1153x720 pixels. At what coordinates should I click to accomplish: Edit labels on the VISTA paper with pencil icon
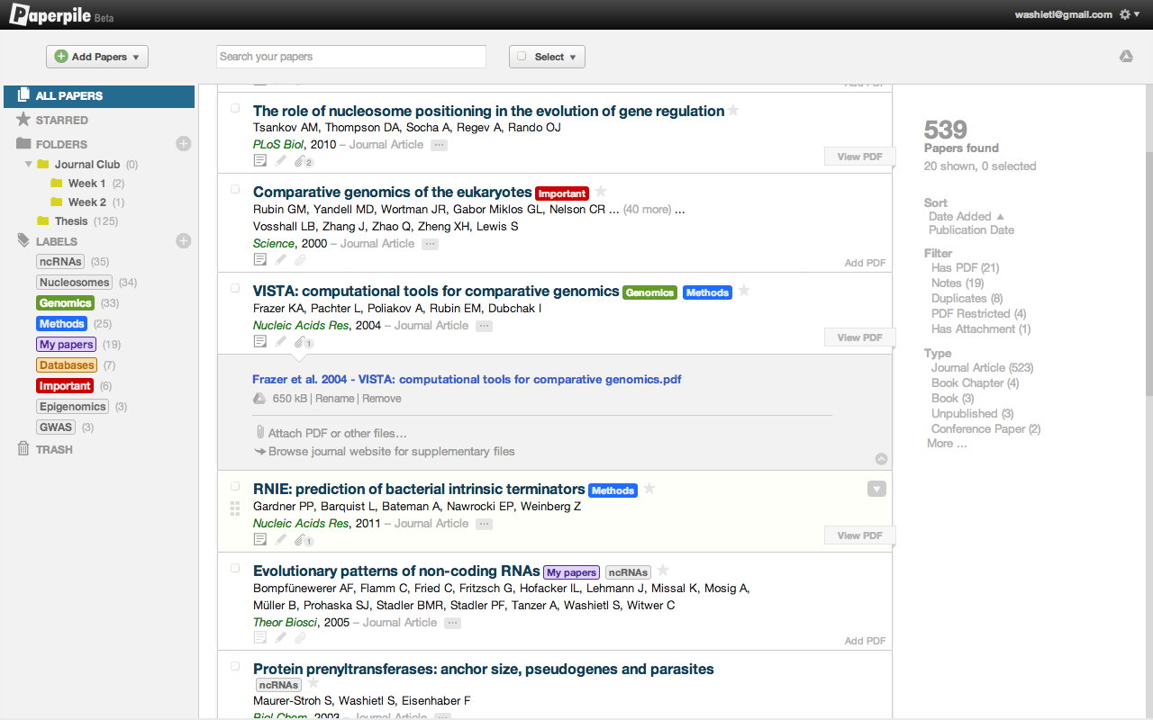pos(280,340)
